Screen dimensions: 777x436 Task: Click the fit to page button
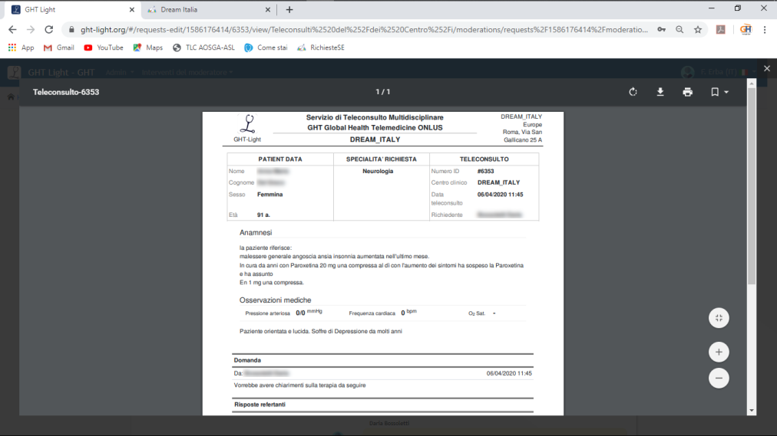(x=719, y=318)
